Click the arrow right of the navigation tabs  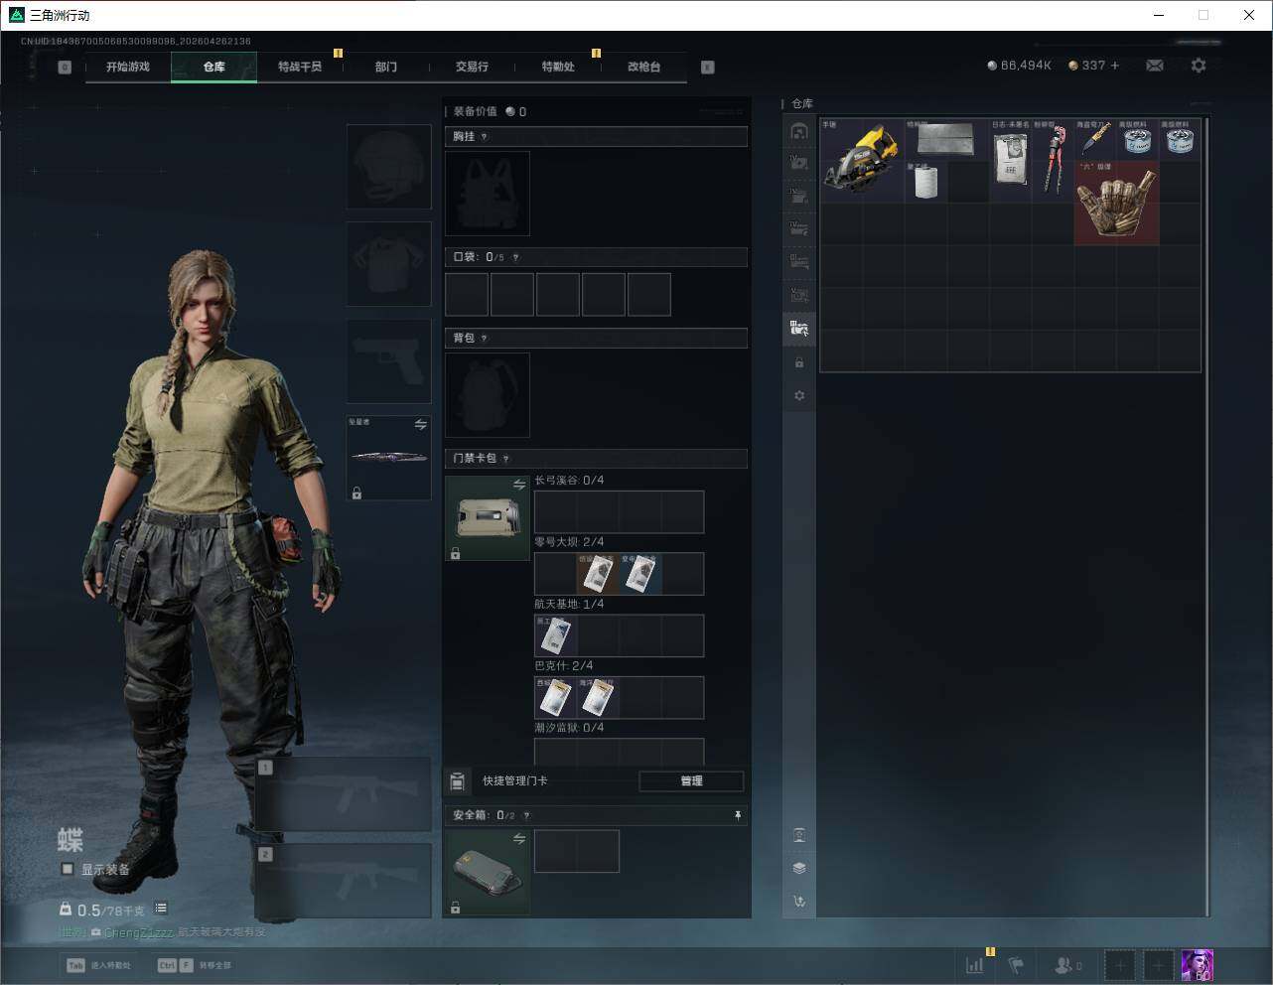[708, 68]
